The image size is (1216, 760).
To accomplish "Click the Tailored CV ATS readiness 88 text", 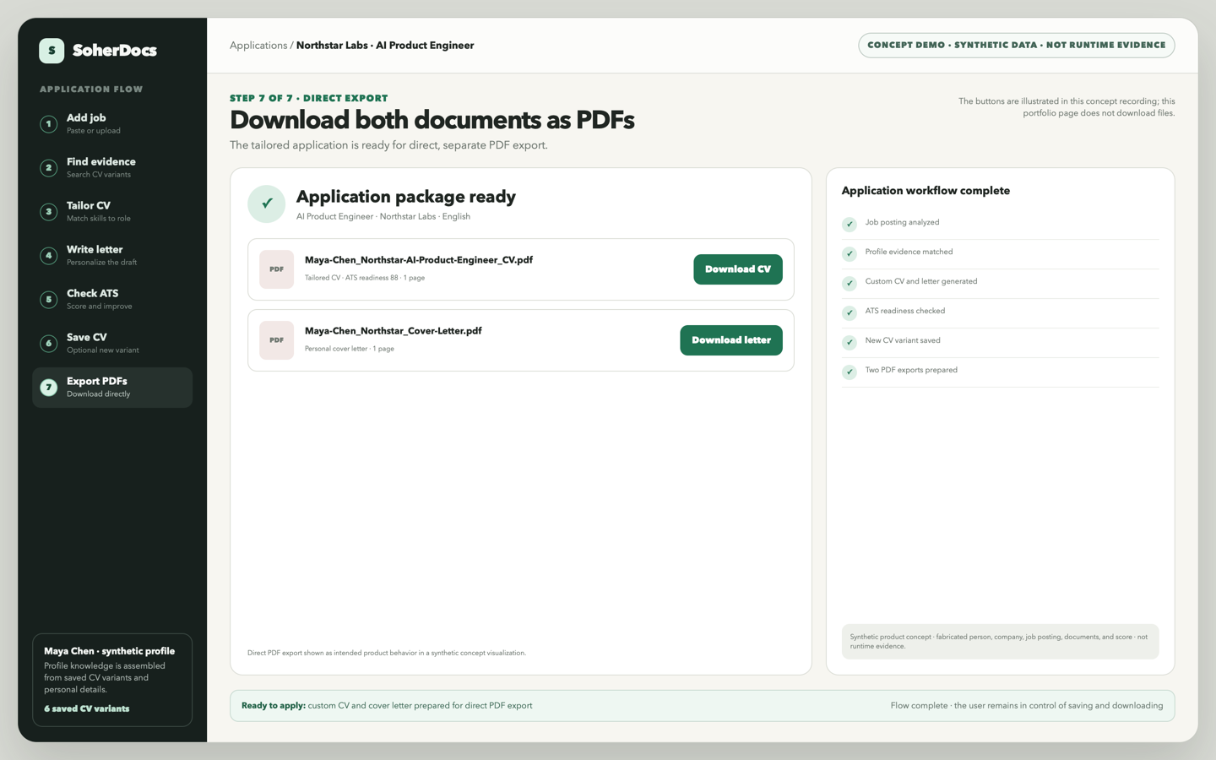I will click(x=365, y=278).
